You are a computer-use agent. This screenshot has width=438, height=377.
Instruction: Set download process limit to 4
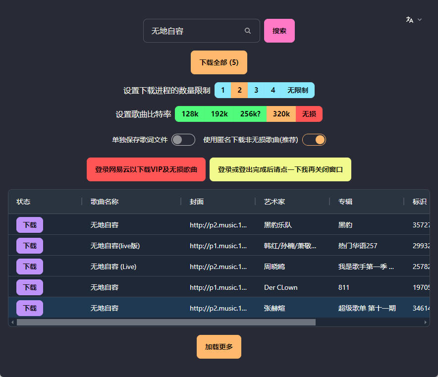tap(273, 90)
